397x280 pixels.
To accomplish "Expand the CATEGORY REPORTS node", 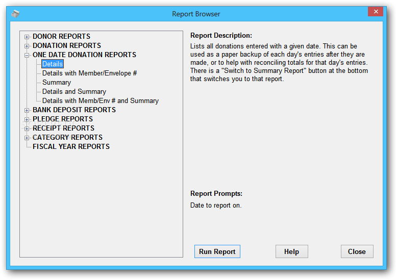I will 27,138.
